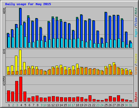Click the 'Daily usage for May 2015' title

click(x=28, y=4)
